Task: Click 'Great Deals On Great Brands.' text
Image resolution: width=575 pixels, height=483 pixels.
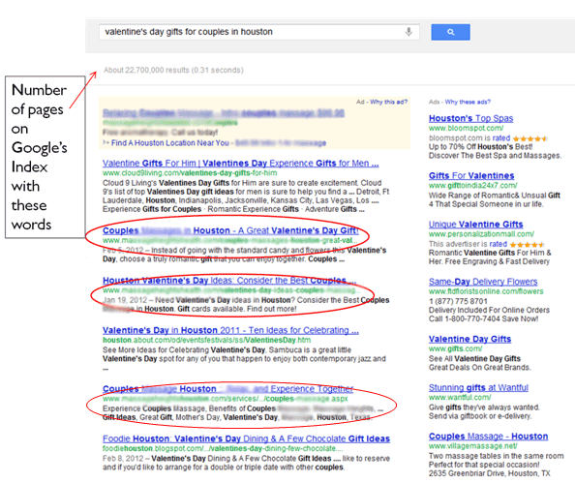Action: pos(480,368)
